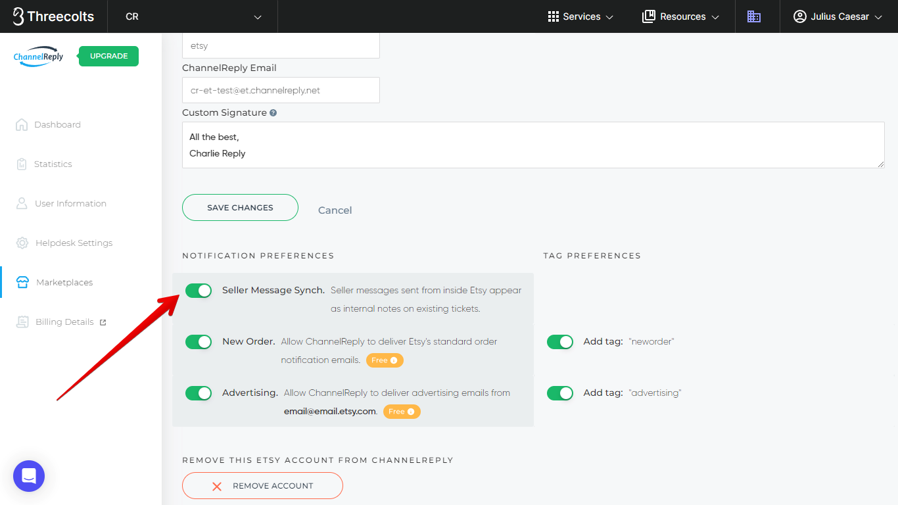Viewport: 898px width, 505px height.
Task: Click the Threecolts logo
Action: pos(53,16)
